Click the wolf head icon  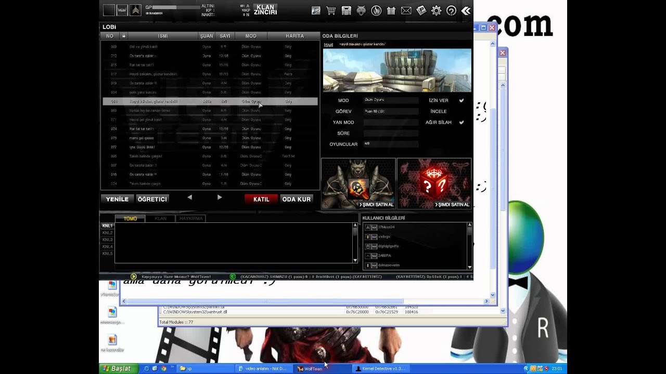pos(361,10)
